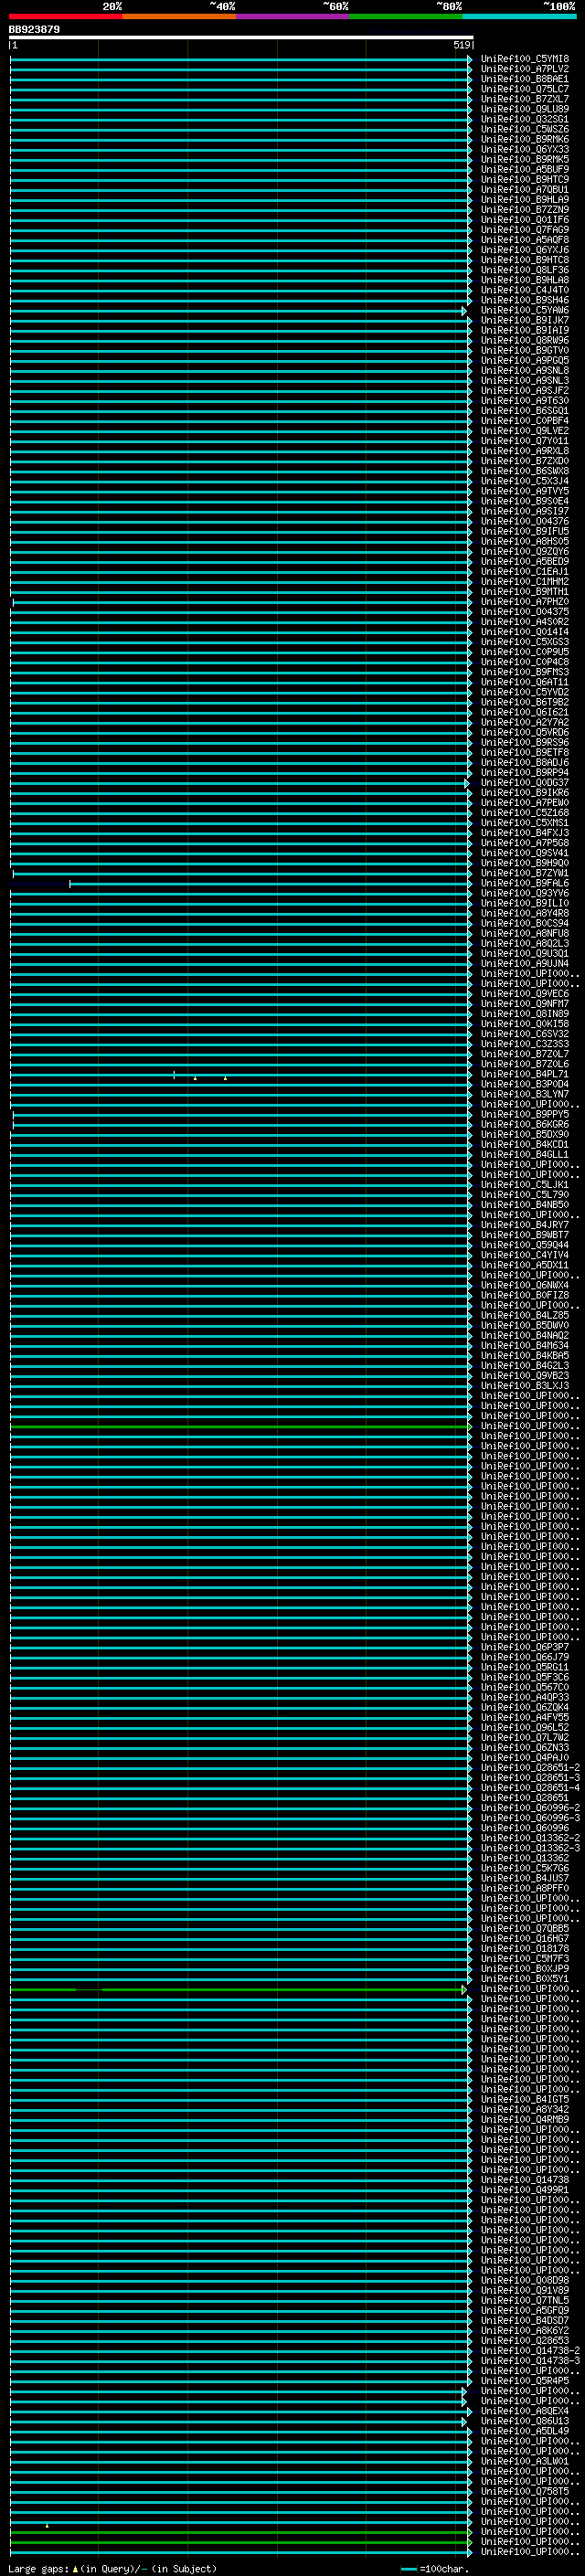The width and height of the screenshot is (585, 2576).
Task: Click hit label UniRef100_B9HTC8
Action: tap(524, 260)
